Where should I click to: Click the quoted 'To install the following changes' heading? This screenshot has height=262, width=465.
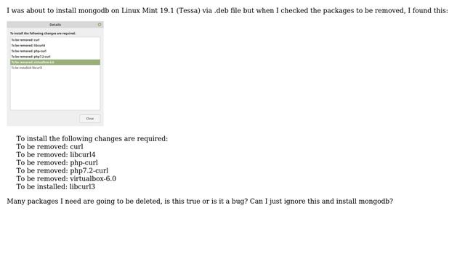click(x=92, y=139)
